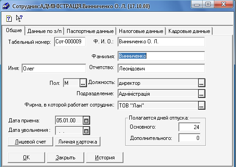Click firm field showing ТОВ "Лан"
236x167 pixels.
(158, 105)
